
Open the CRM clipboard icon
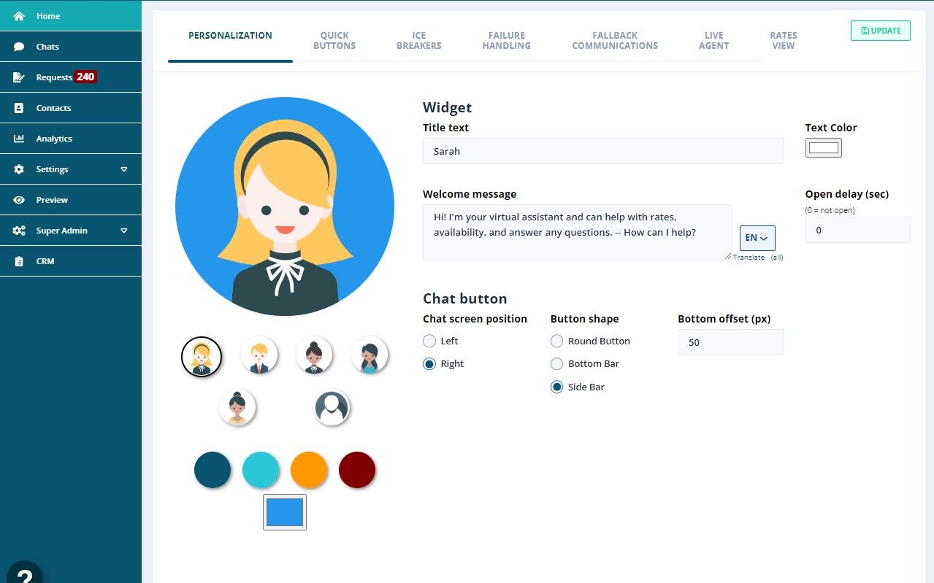click(19, 261)
